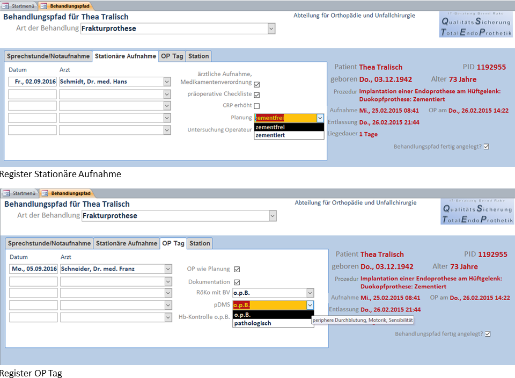
Task: Open Sprechstunde/Notaufnahme tab in the Stationäre Aufnahme view
Action: (48, 56)
